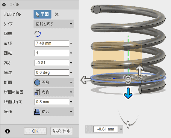Open the 断面 dropdown showing 円形
Viewport: 171px width, 138px height.
54,82
